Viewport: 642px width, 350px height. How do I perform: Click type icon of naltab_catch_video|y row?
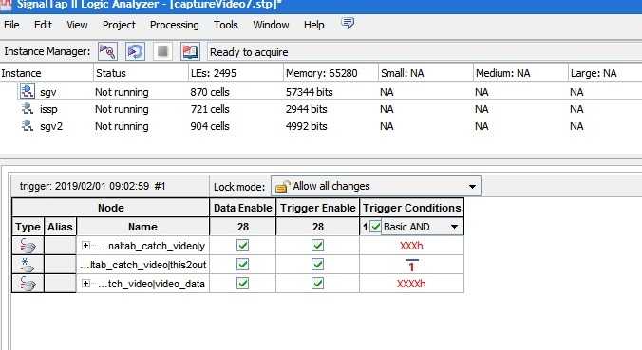[28, 246]
